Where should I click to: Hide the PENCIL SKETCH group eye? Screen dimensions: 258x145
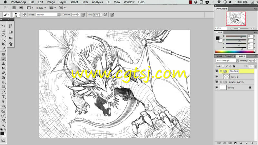(217, 82)
